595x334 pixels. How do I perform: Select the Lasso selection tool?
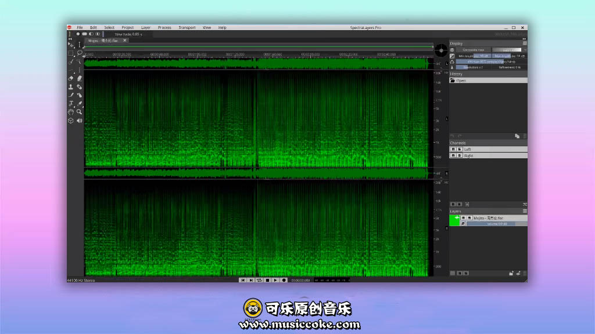79,53
